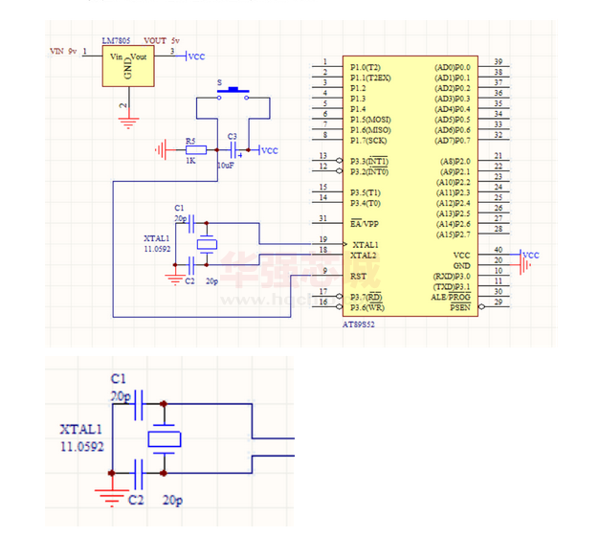The width and height of the screenshot is (599, 559).
Task: Select the push button switch S
Action: click(233, 94)
